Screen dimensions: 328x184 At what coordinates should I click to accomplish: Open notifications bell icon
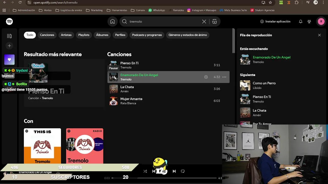click(301, 21)
